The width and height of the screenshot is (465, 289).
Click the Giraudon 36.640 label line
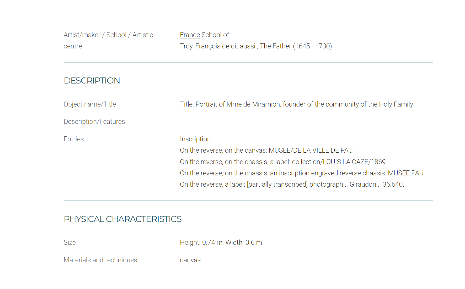(x=292, y=184)
